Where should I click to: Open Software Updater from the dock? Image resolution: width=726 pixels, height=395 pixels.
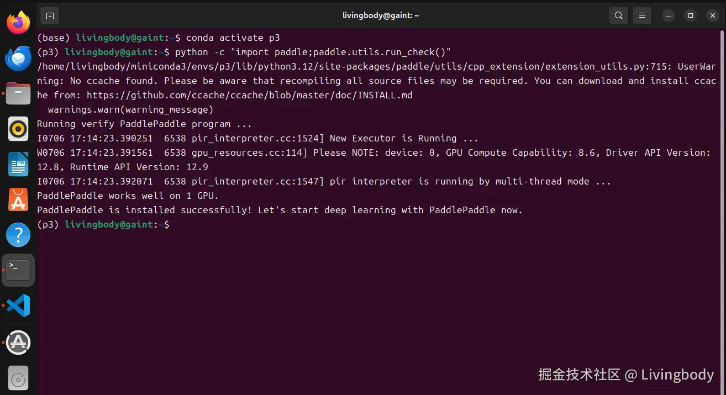[x=18, y=343]
